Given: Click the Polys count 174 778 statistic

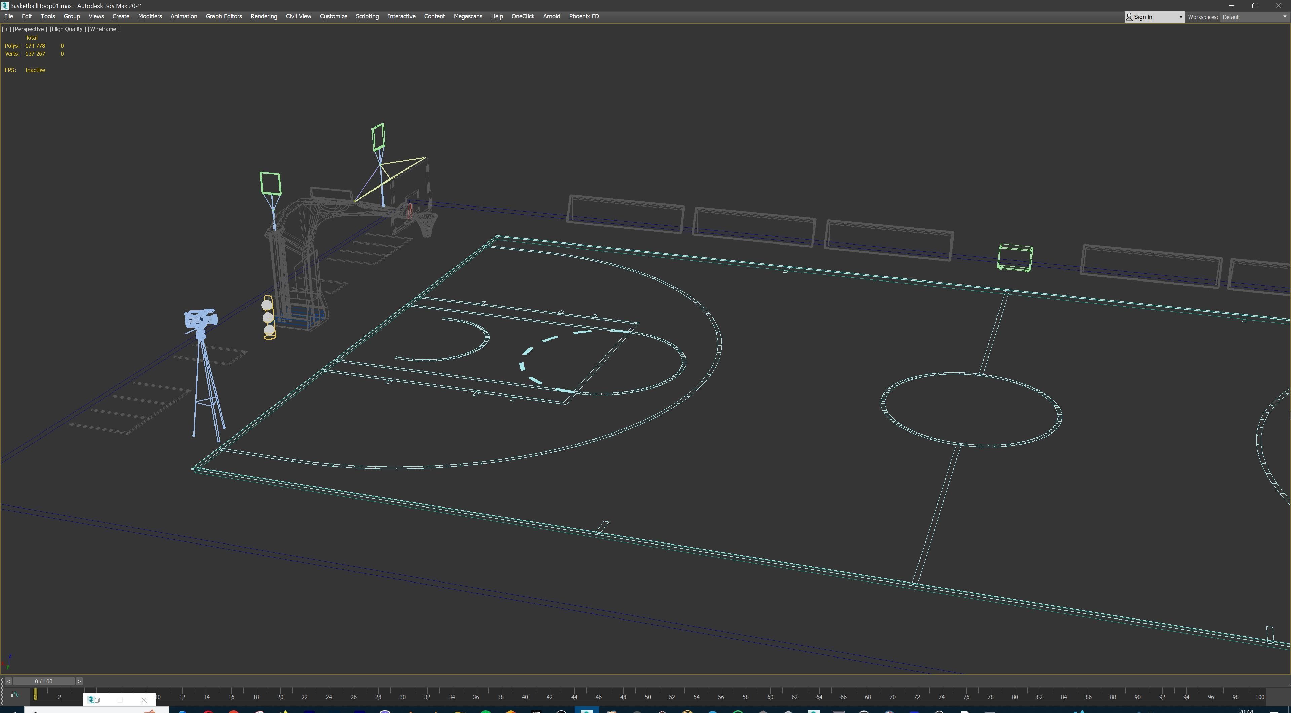Looking at the screenshot, I should point(35,46).
